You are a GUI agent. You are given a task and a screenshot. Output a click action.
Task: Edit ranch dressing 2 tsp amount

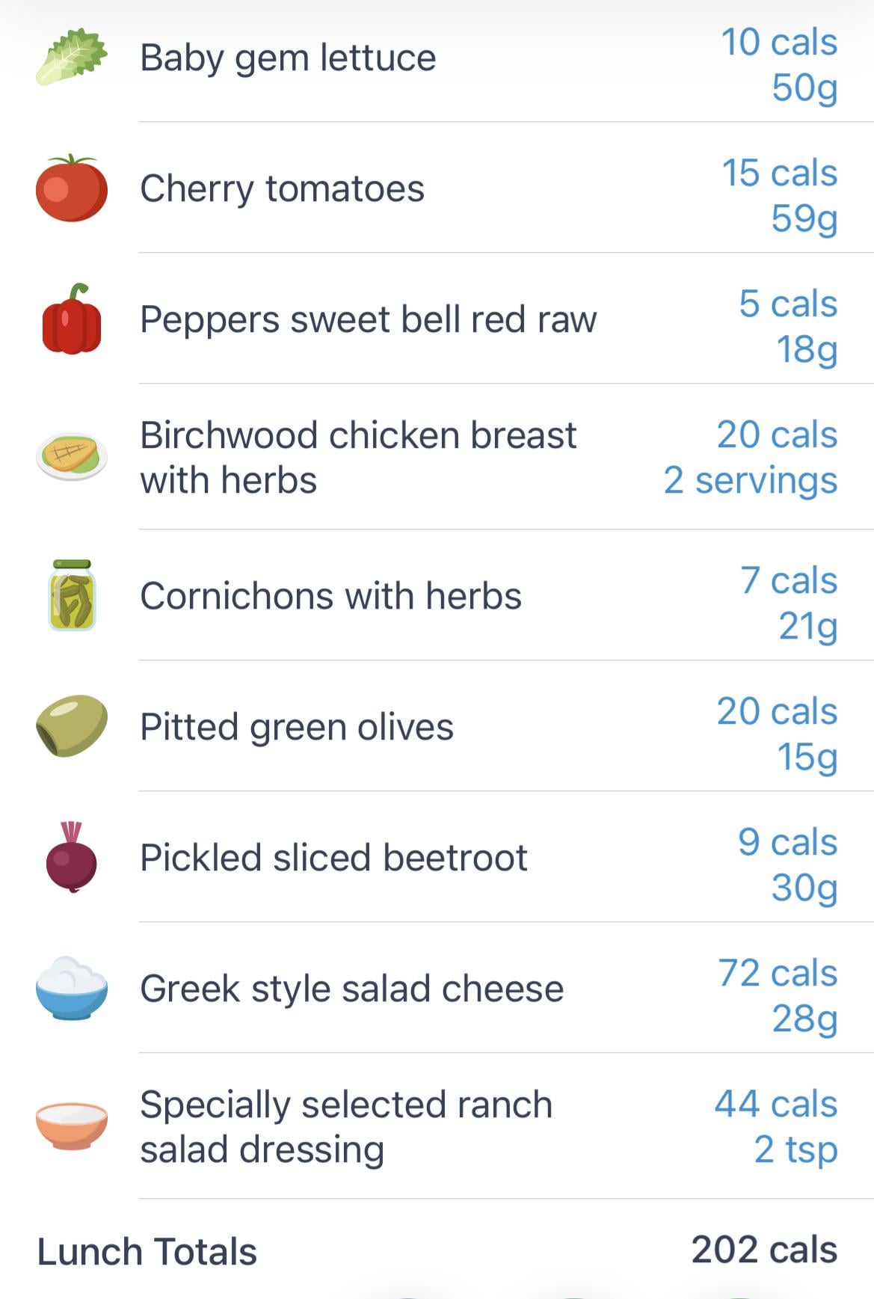[795, 1149]
